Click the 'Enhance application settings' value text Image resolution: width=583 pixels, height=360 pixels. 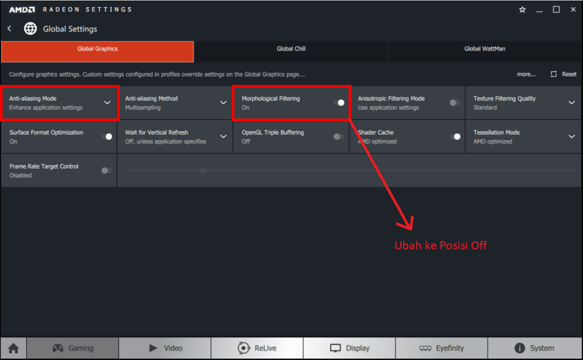coord(46,108)
